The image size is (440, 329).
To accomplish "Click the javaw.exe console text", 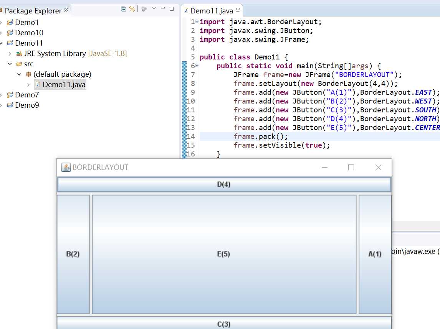I will click(415, 252).
